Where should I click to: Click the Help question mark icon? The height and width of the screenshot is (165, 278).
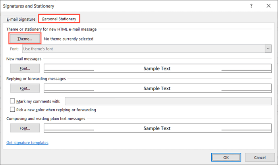[x=251, y=6]
